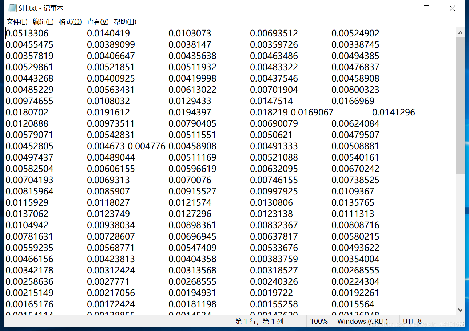Viewport: 469px width, 331px height.
Task: Click the value 0.00466156
Action: pyautogui.click(x=29, y=259)
